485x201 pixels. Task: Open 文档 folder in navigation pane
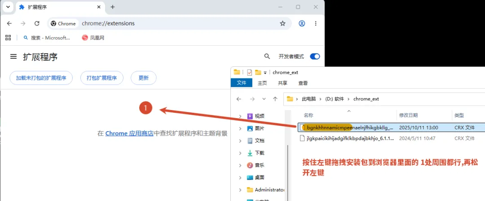[256, 141]
